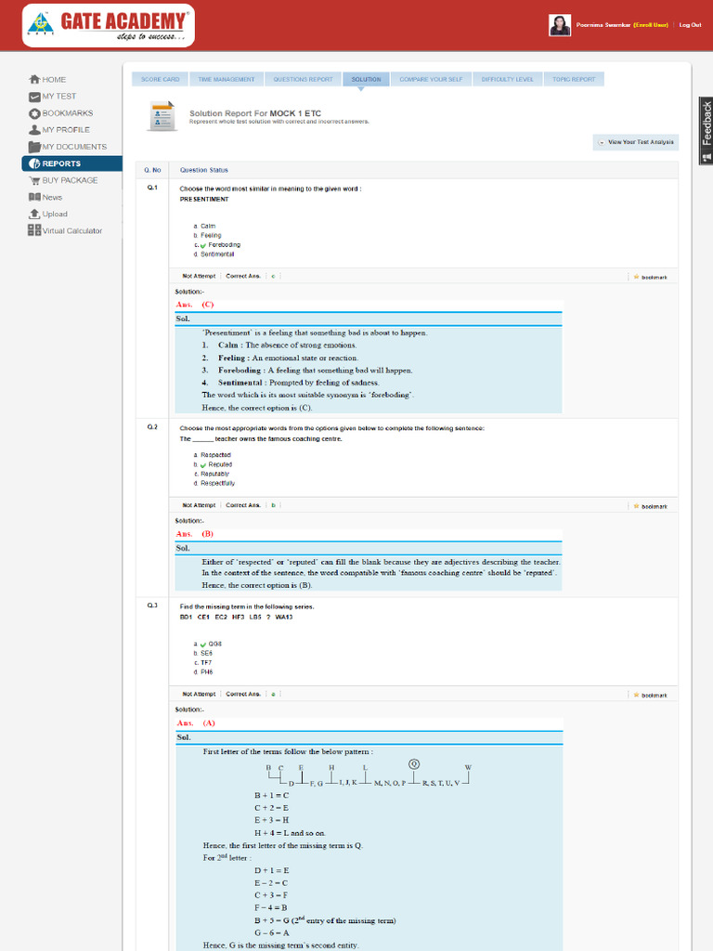Click bookmark label for question 3
Screen dimensions: 713x951
point(655,696)
